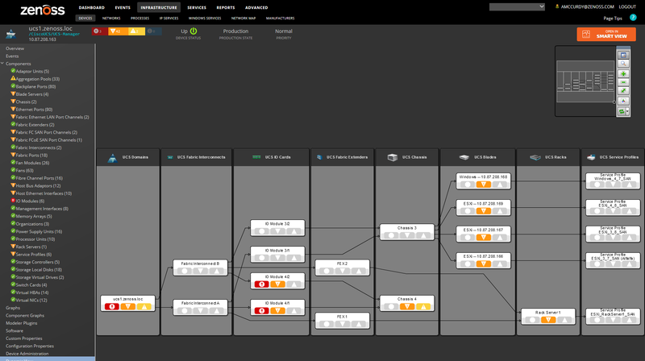The image size is (645, 361).
Task: Select Service Profiles (6) component
Action: [x=33, y=255]
